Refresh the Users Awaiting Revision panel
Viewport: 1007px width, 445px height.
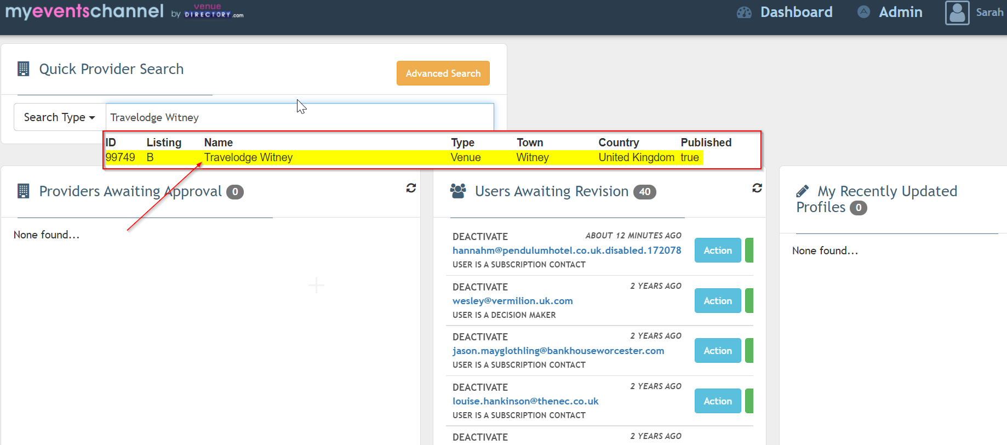757,188
